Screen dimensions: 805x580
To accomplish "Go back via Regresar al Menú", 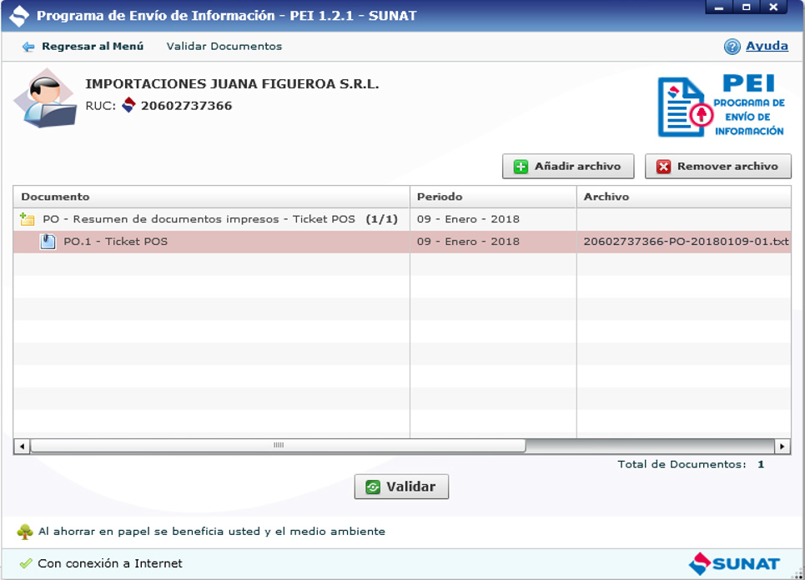I will pyautogui.click(x=92, y=47).
